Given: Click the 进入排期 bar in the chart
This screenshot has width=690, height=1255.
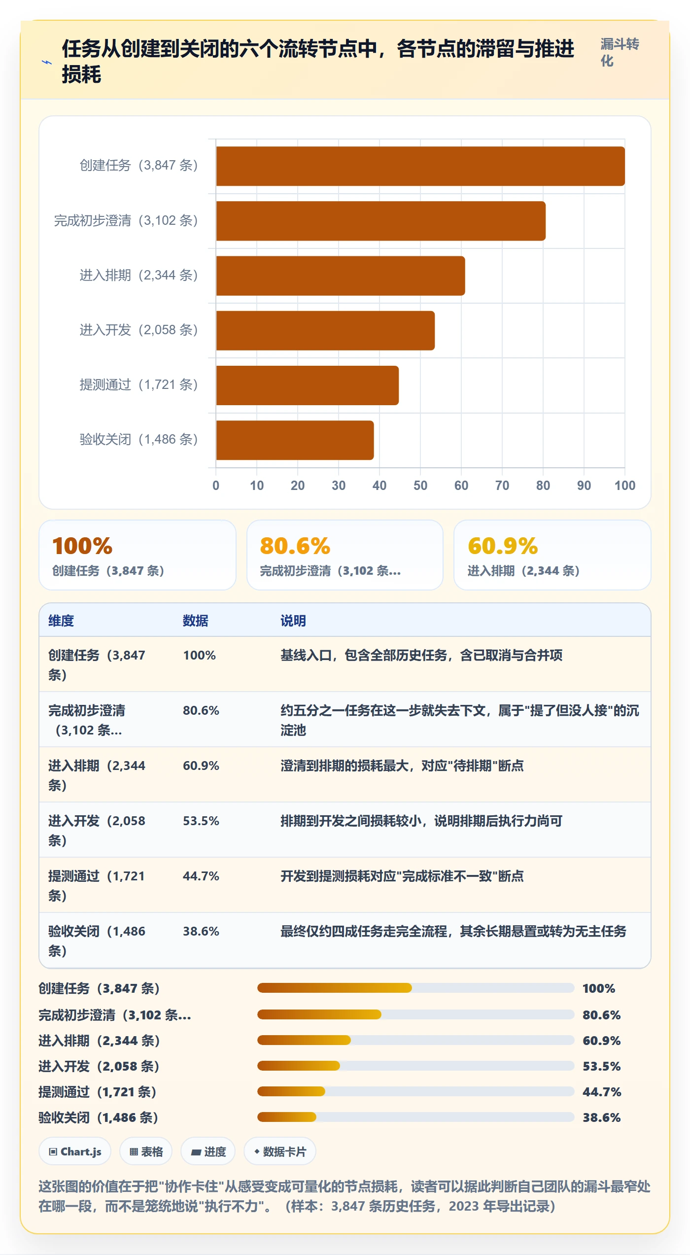Looking at the screenshot, I should [x=341, y=276].
